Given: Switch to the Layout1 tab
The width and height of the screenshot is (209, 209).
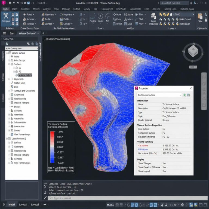Looking at the screenshot, I should pyautogui.click(x=23, y=205).
